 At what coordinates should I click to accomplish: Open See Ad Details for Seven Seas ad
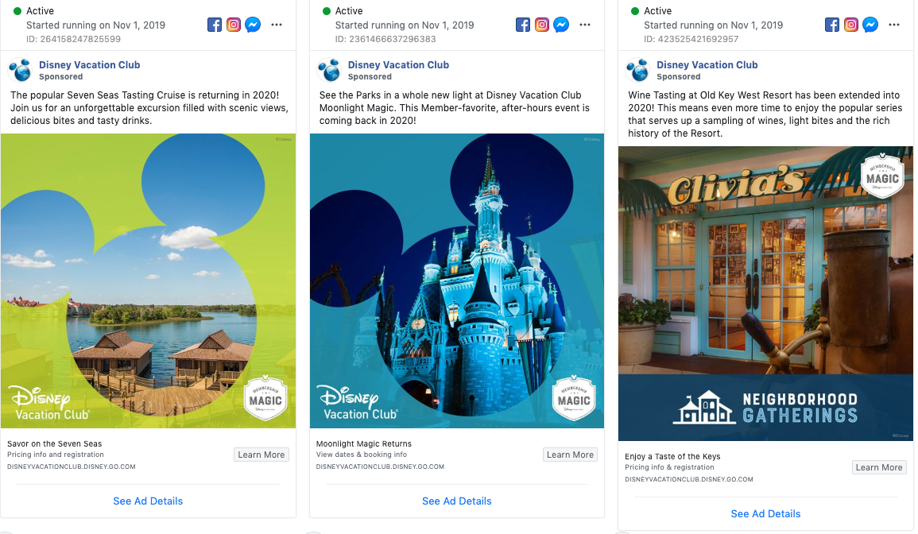[x=148, y=501]
